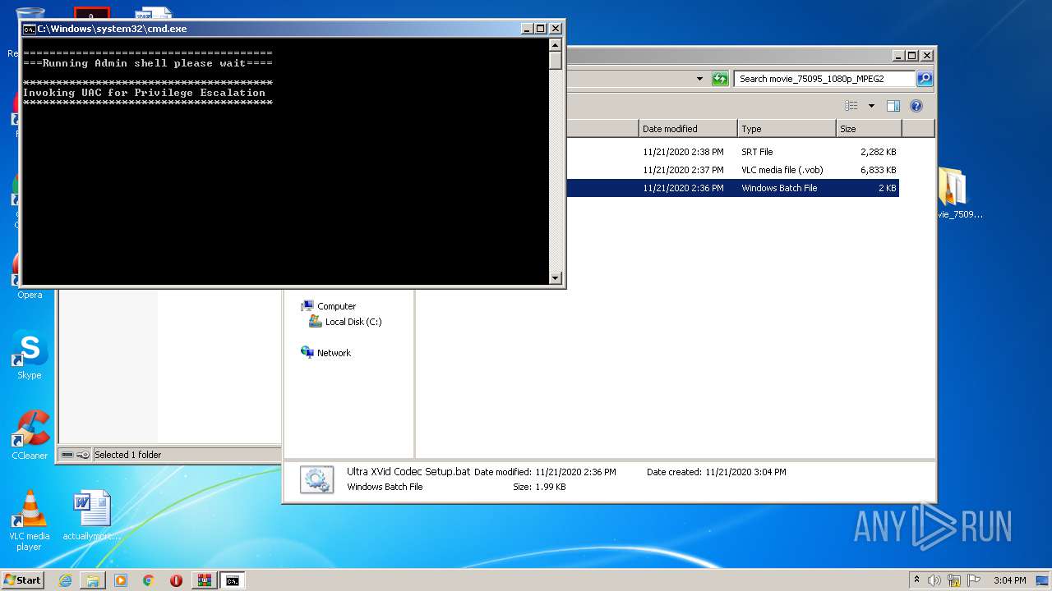Click the 3:04 PM clock
Viewport: 1052px width, 591px height.
click(x=1009, y=580)
